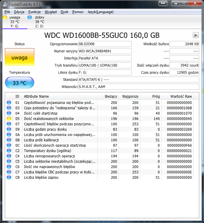Click the blue status dot for attribute 0B

(x=9, y=140)
